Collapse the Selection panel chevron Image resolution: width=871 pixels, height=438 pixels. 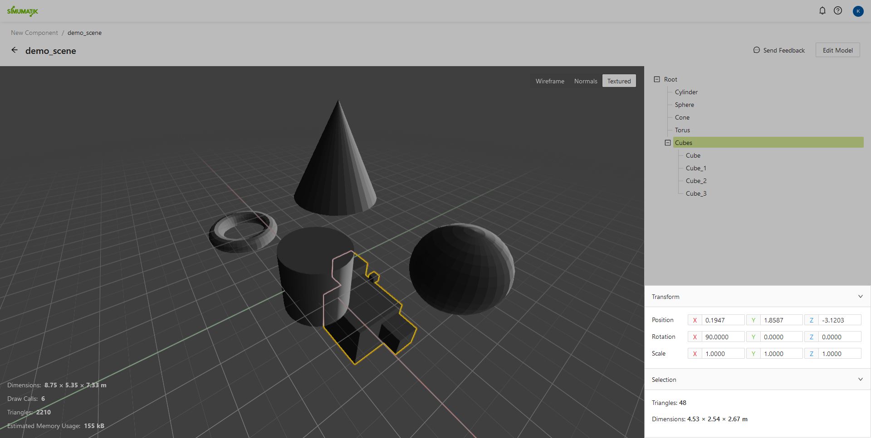pyautogui.click(x=860, y=380)
